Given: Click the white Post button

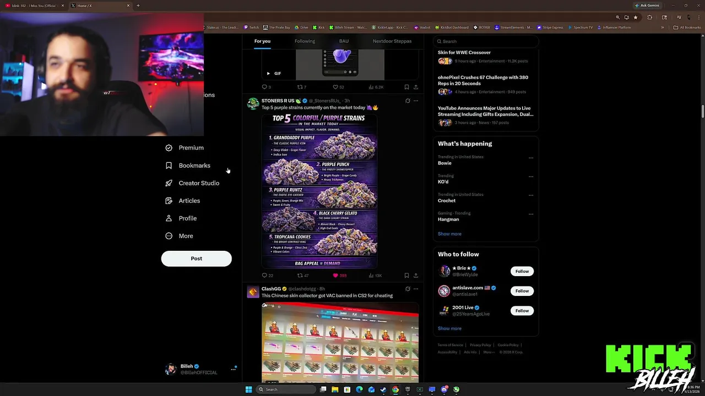Looking at the screenshot, I should click(x=196, y=258).
